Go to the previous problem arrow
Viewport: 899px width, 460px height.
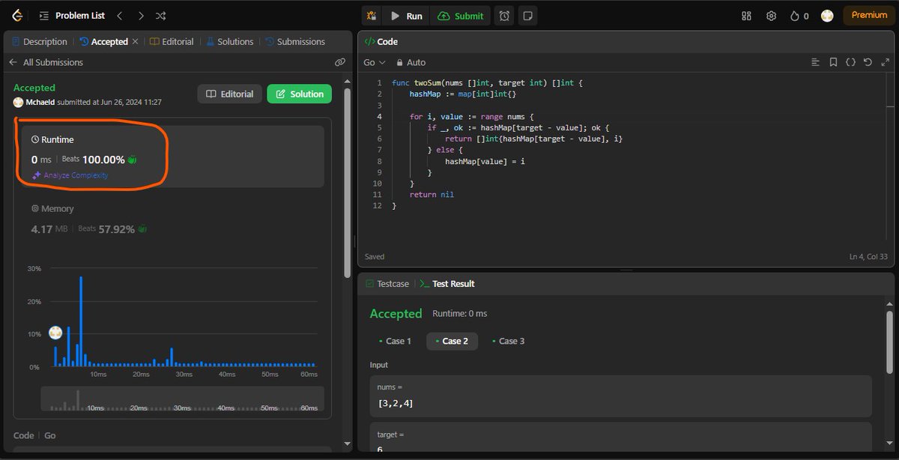(x=121, y=16)
